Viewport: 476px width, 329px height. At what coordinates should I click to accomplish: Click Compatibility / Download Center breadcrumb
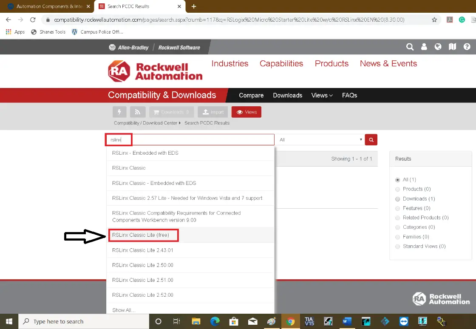click(145, 123)
